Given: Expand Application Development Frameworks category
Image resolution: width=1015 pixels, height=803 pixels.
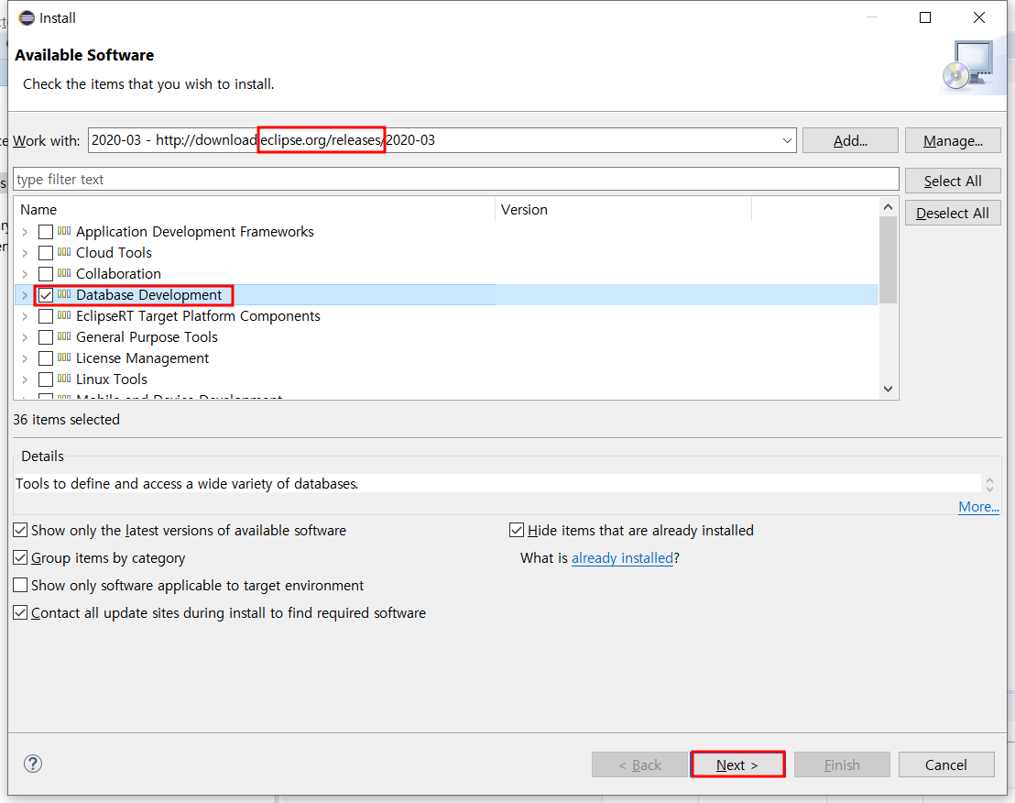Looking at the screenshot, I should [x=25, y=232].
